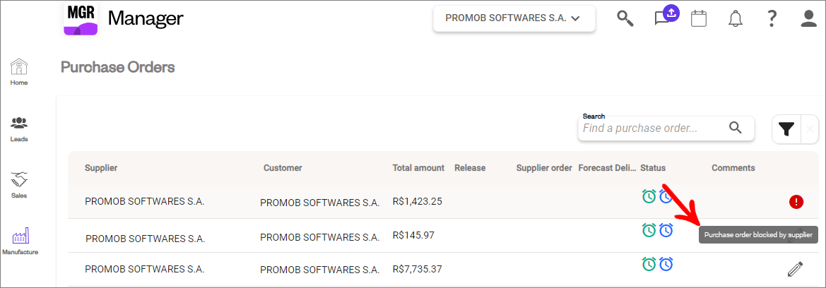This screenshot has width=826, height=288.
Task: Open the Manufacture sidebar section
Action: [20, 241]
